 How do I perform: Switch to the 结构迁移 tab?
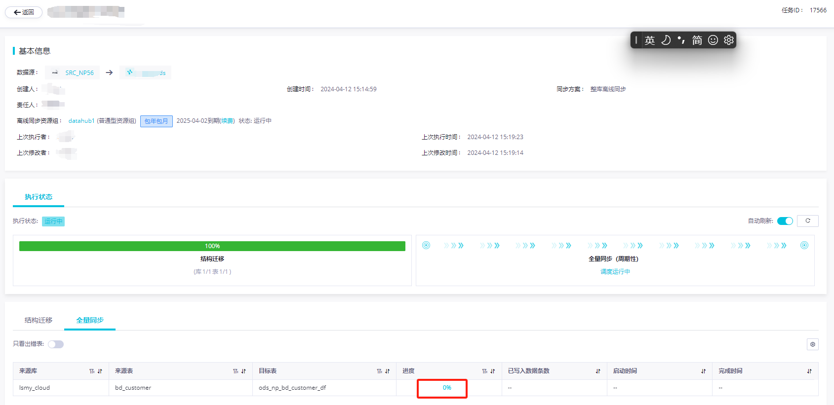coord(39,320)
